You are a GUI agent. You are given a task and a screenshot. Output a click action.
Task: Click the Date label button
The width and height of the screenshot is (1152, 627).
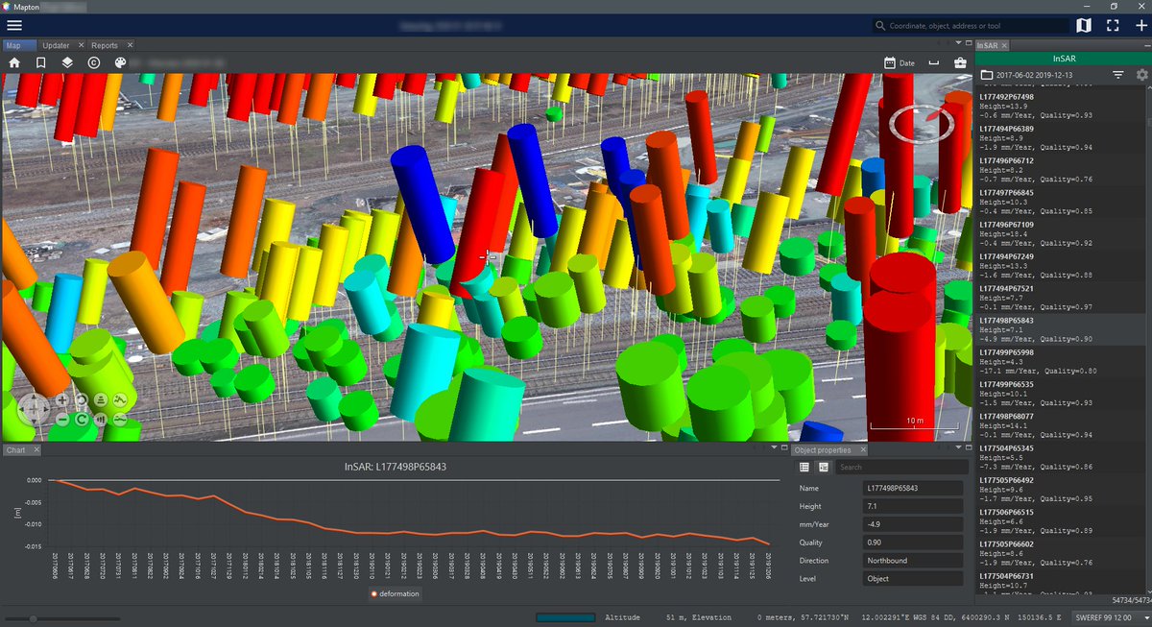(x=907, y=63)
